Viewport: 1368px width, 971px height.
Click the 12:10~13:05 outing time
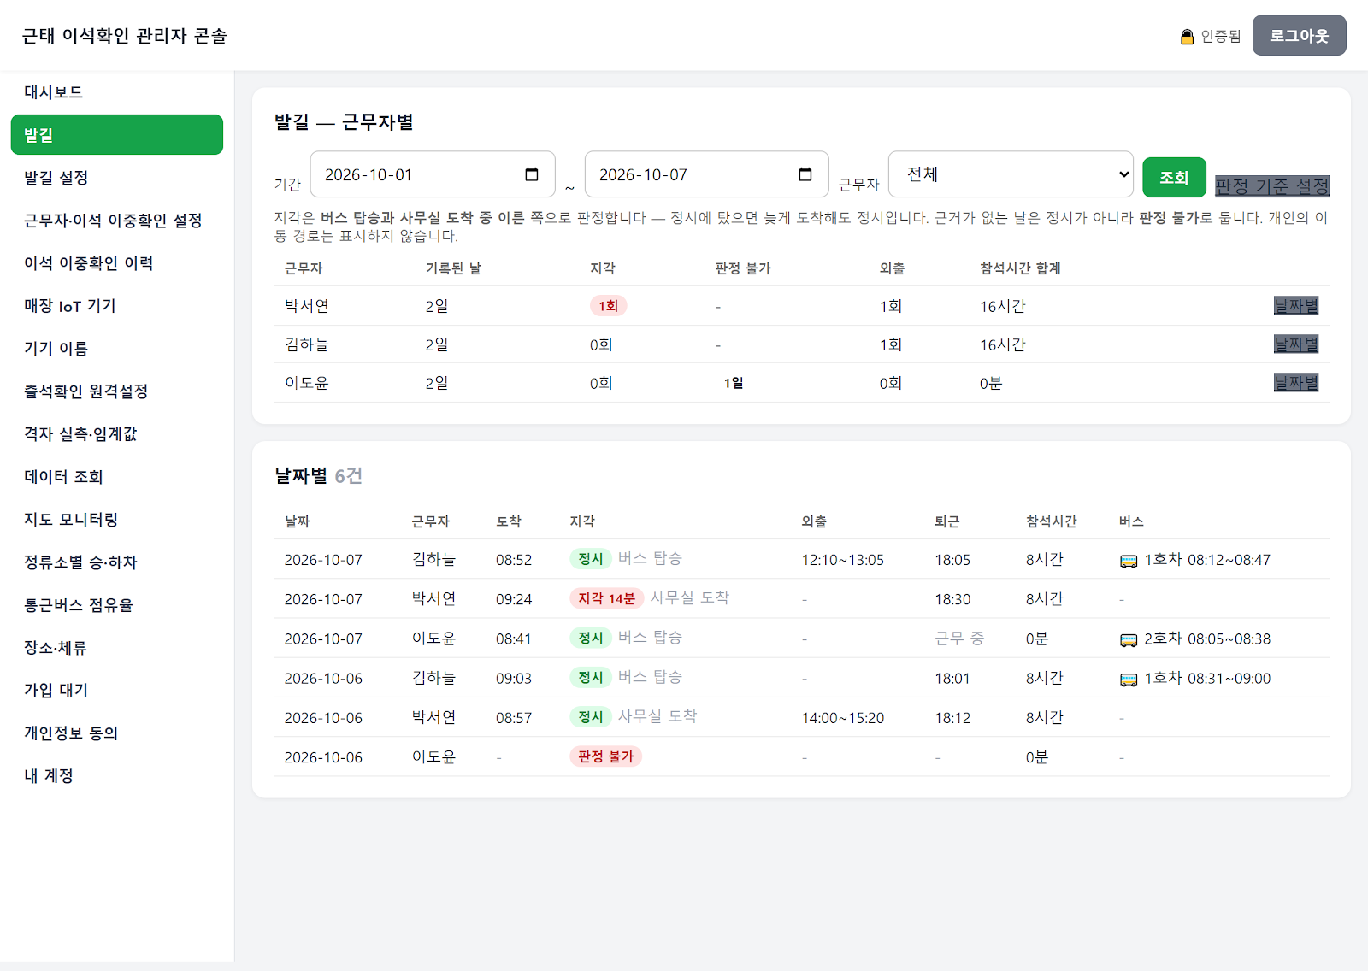coord(842,560)
